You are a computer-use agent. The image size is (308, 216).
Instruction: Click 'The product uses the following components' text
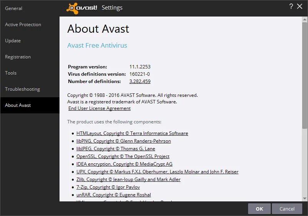[x=114, y=122]
